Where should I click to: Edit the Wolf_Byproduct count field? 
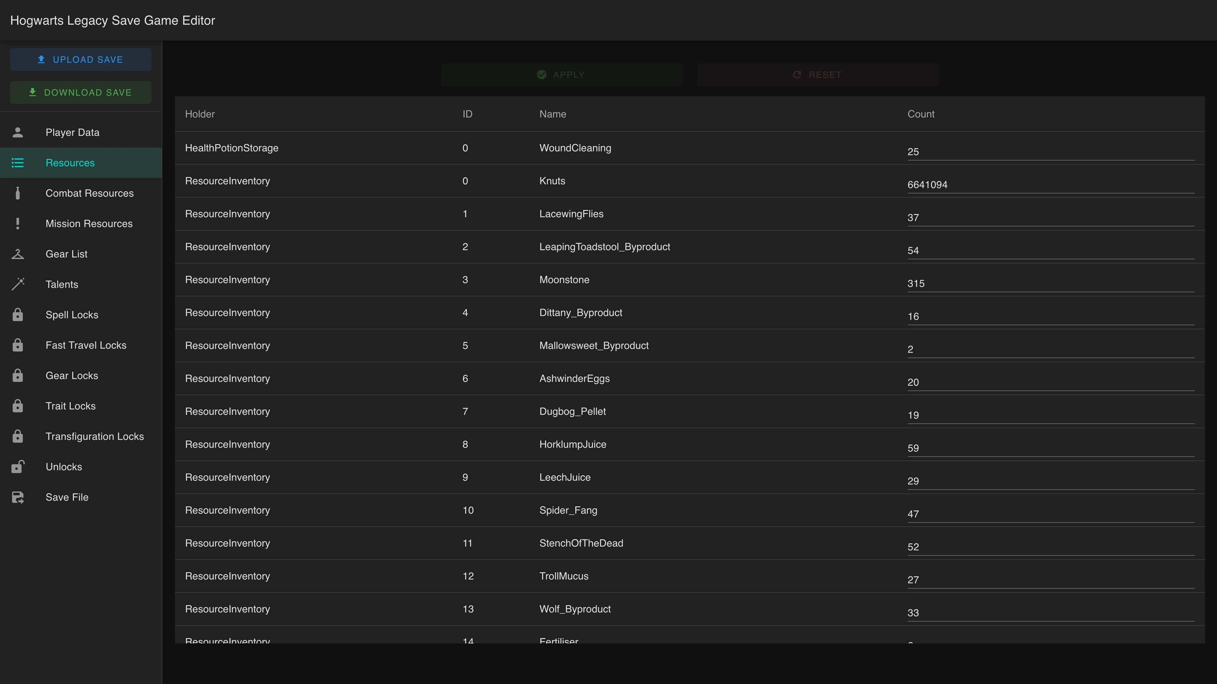pos(1051,613)
